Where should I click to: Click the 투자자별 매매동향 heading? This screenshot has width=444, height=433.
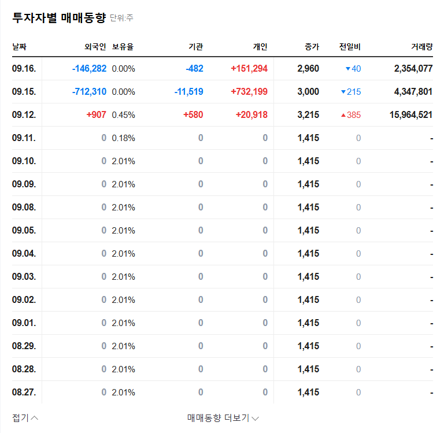point(59,18)
